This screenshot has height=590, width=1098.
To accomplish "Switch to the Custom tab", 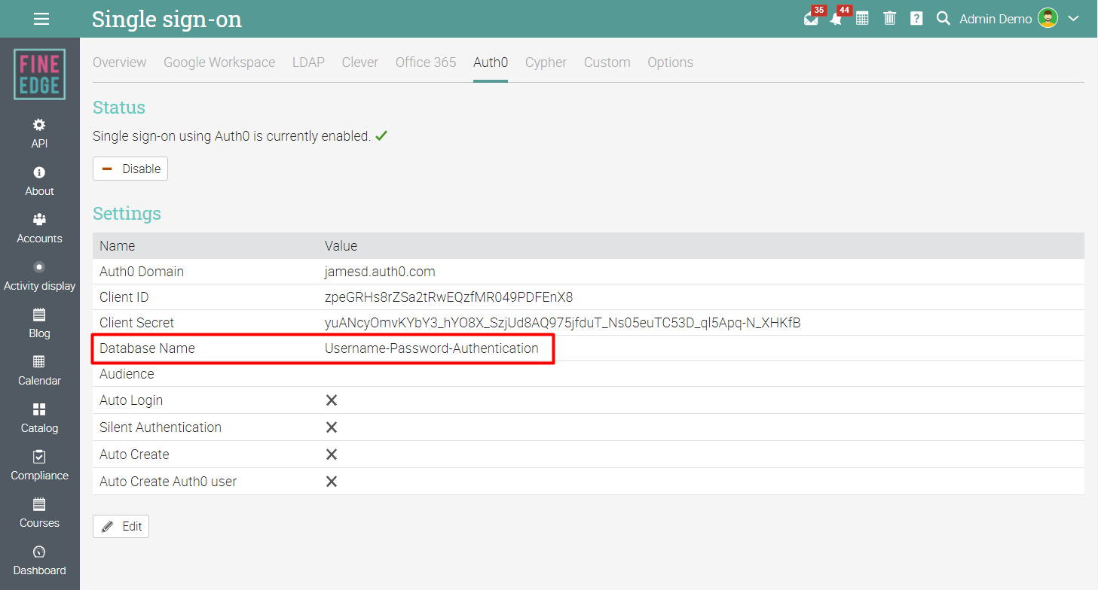I will point(607,62).
